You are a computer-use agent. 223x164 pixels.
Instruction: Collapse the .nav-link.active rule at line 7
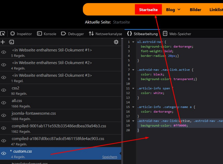[x=133, y=70]
